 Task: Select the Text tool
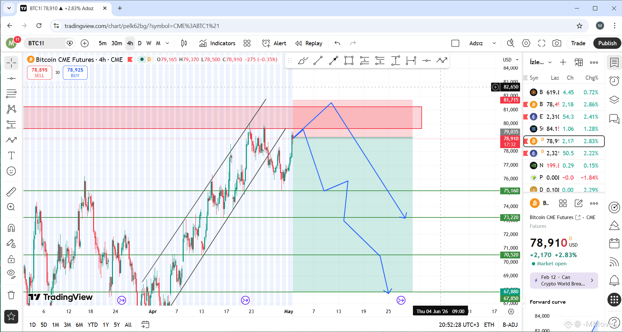(x=11, y=156)
